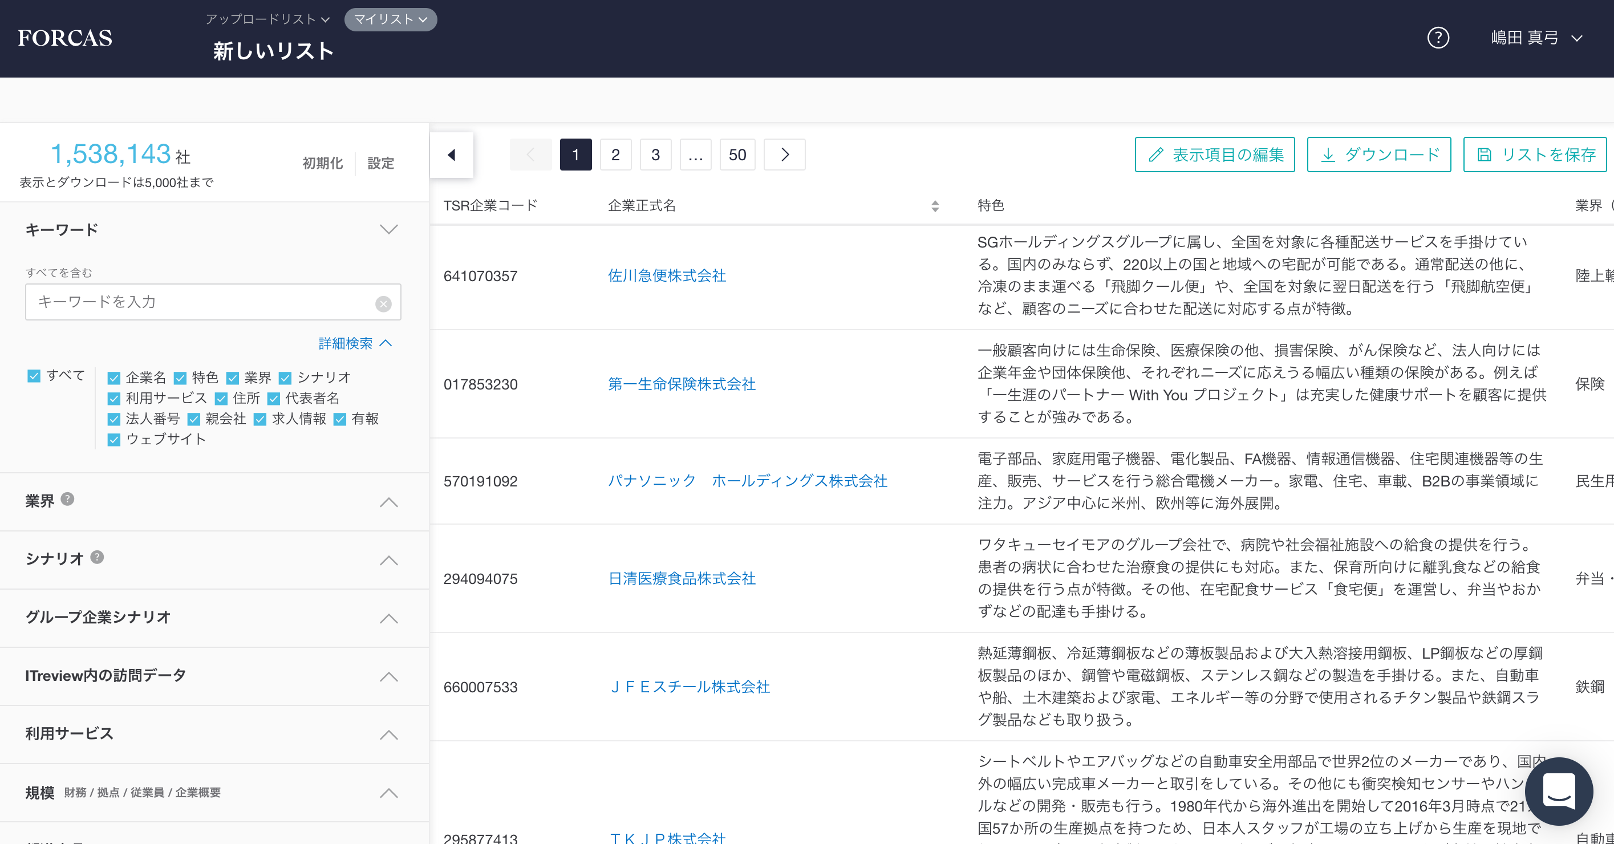Open the アップロードリスト menu
The image size is (1614, 844).
267,19
